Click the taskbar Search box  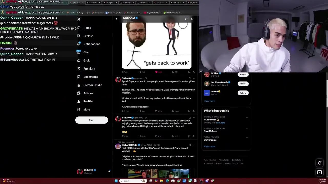tap(133, 181)
